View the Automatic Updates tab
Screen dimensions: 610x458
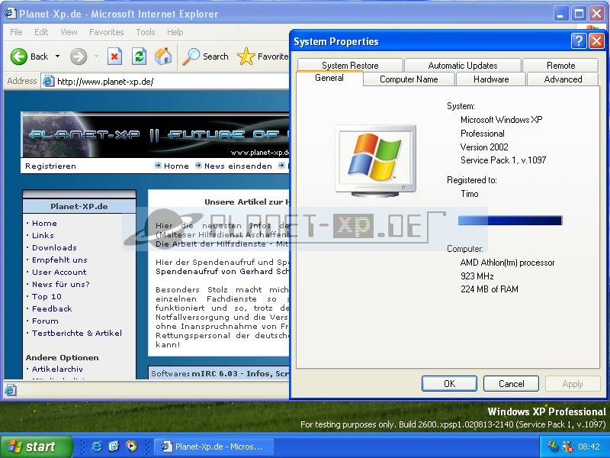[x=462, y=65]
